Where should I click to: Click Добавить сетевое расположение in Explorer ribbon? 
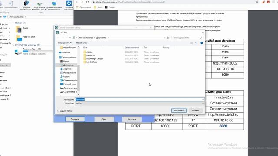[54, 6]
